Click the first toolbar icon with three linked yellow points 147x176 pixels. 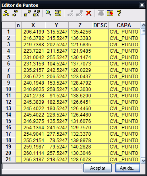[6, 13]
